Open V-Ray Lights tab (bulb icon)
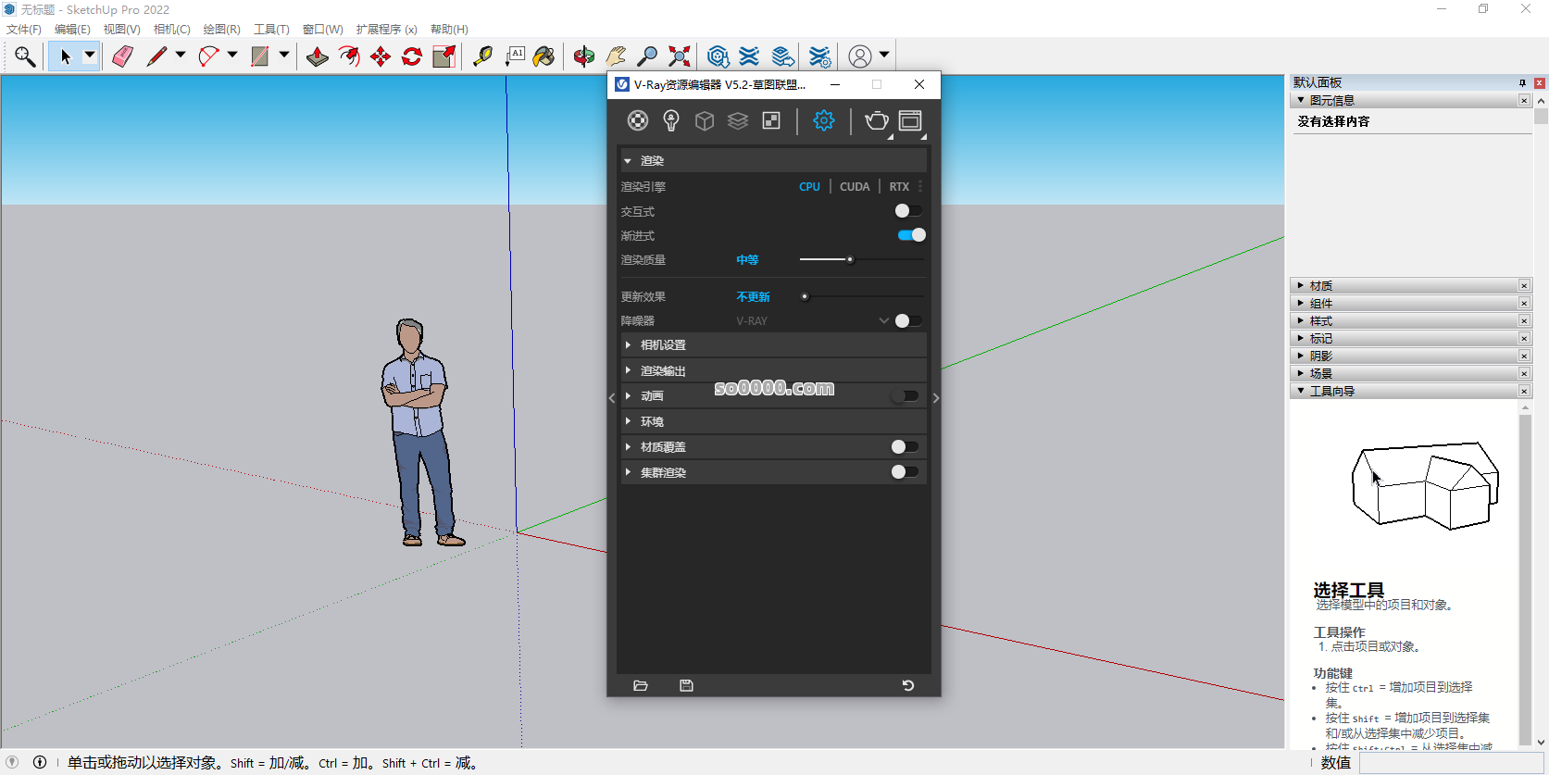Image resolution: width=1549 pixels, height=775 pixels. click(x=671, y=120)
